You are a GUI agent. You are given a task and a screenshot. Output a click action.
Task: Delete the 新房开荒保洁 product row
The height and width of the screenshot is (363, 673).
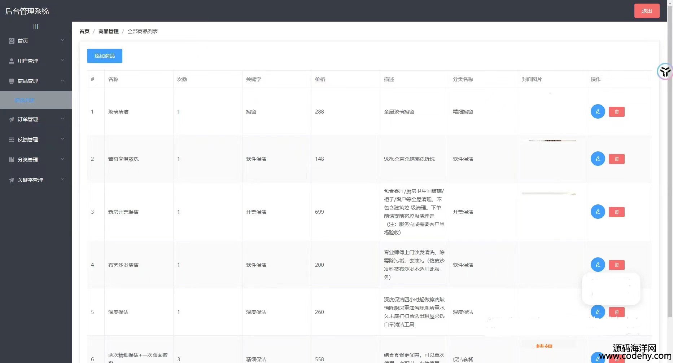pyautogui.click(x=616, y=212)
